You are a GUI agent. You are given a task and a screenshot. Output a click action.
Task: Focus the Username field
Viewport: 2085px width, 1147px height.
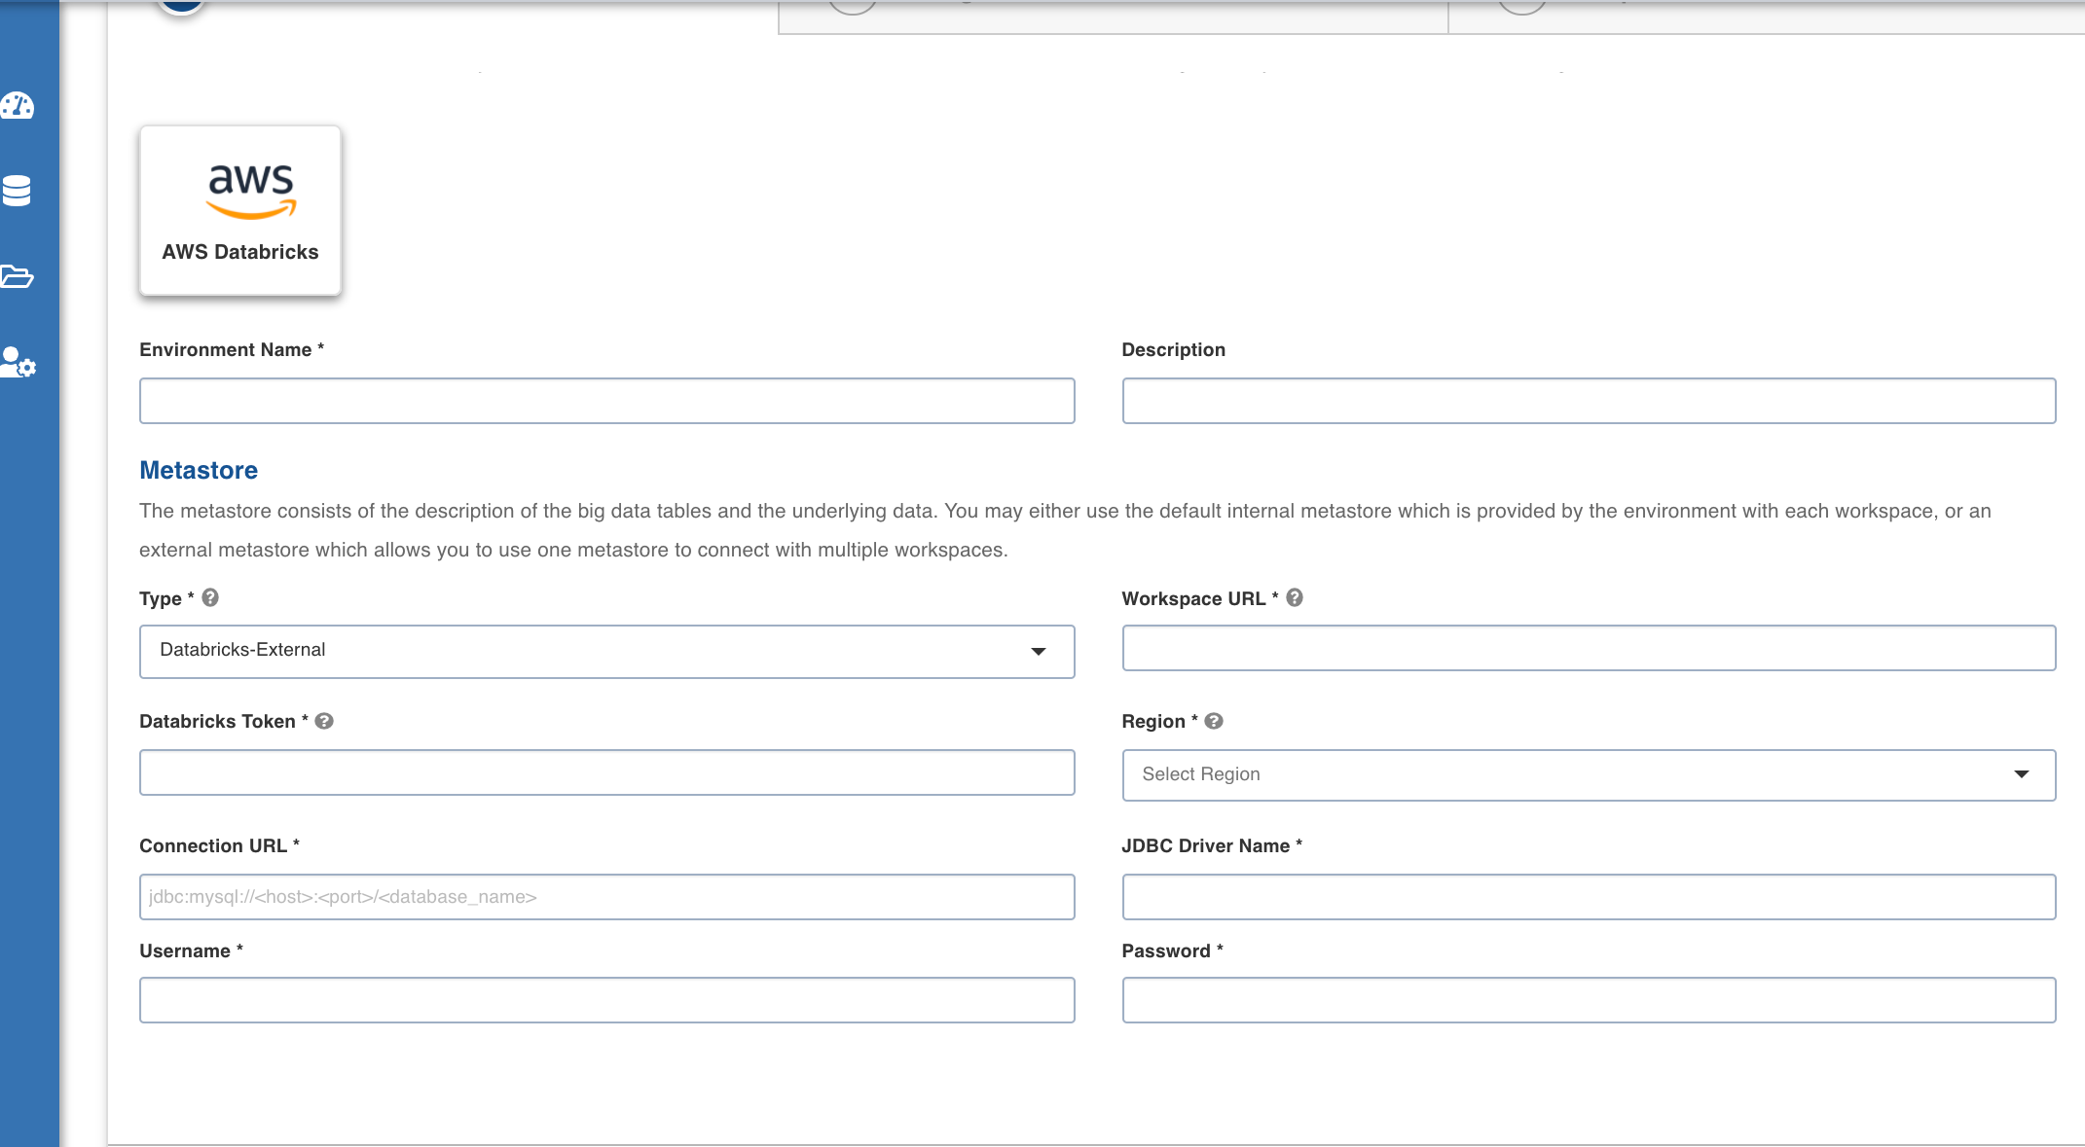click(x=607, y=1000)
